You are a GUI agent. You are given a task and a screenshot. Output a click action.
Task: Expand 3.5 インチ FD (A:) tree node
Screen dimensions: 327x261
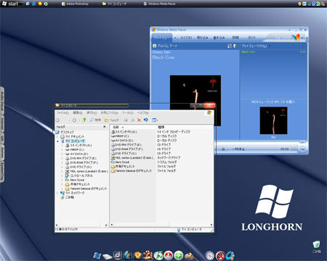pyautogui.click(x=62, y=145)
